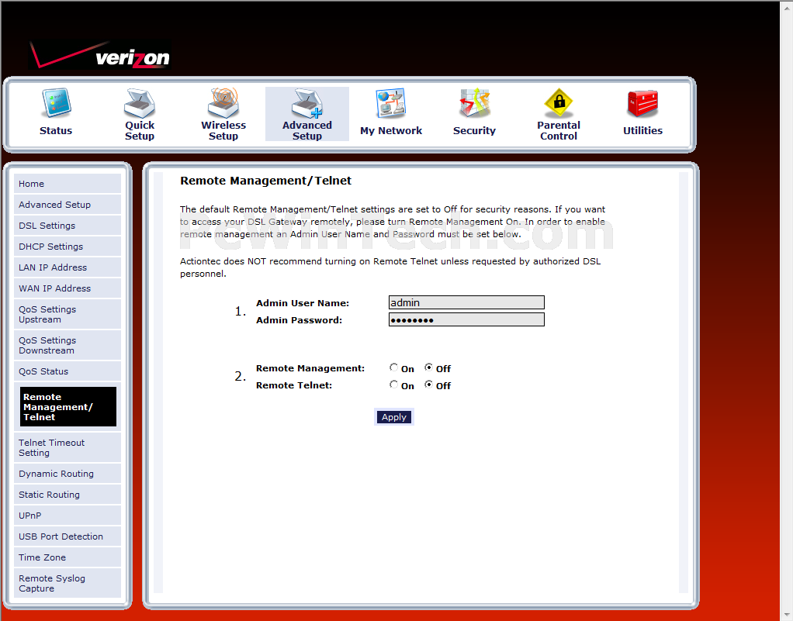Turn Remote Telnet On
Viewport: 793px width, 621px height.
tap(393, 385)
